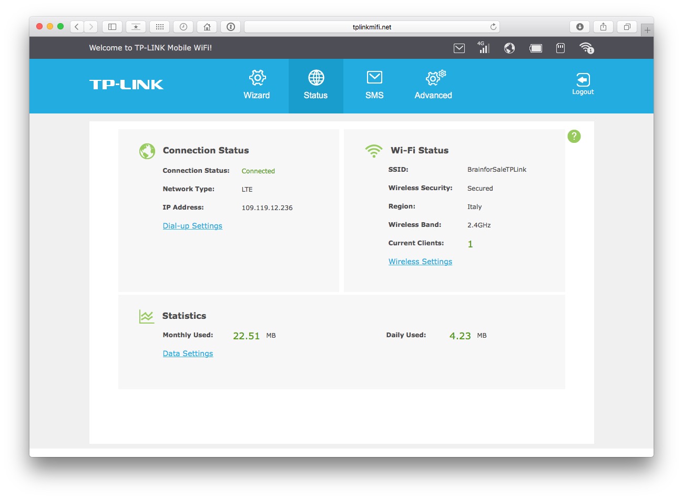Click the monthly used value "22.51"
Screen dimensions: 683x499
tap(246, 336)
